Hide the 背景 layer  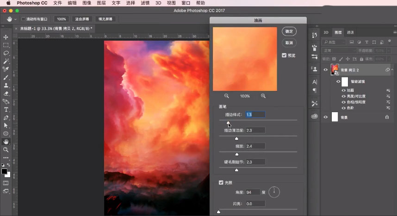[326, 117]
